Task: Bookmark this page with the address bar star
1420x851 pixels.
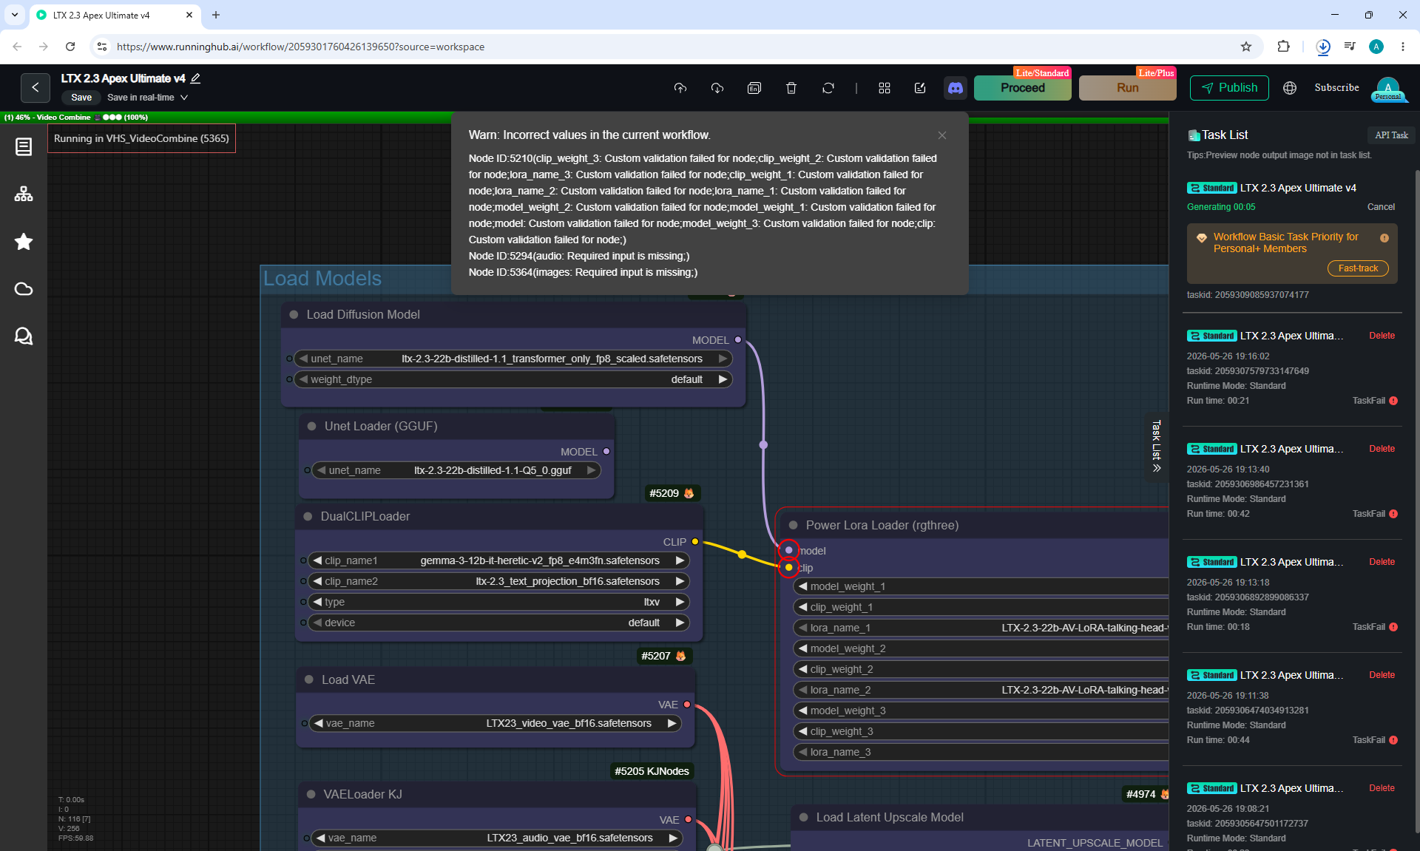Action: (1246, 47)
